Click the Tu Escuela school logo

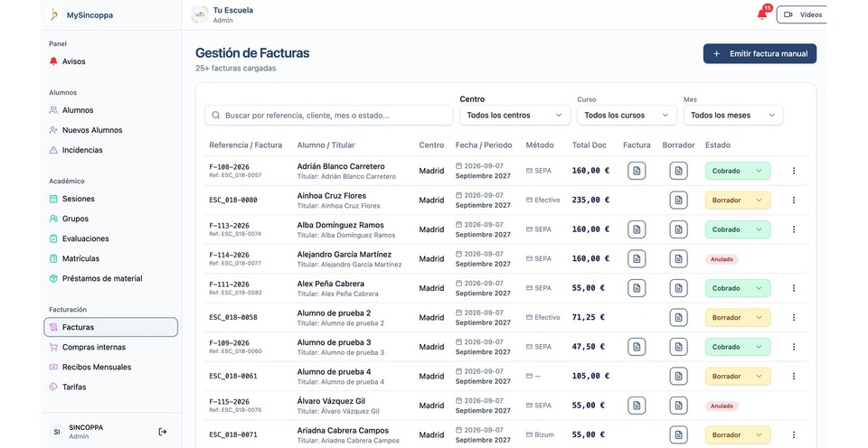pyautogui.click(x=200, y=15)
